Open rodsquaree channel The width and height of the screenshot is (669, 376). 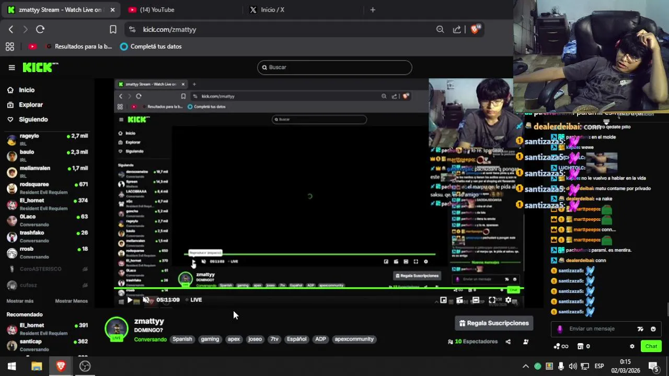tap(47, 187)
